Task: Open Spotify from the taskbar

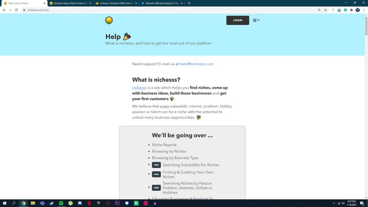Action: [61, 203]
